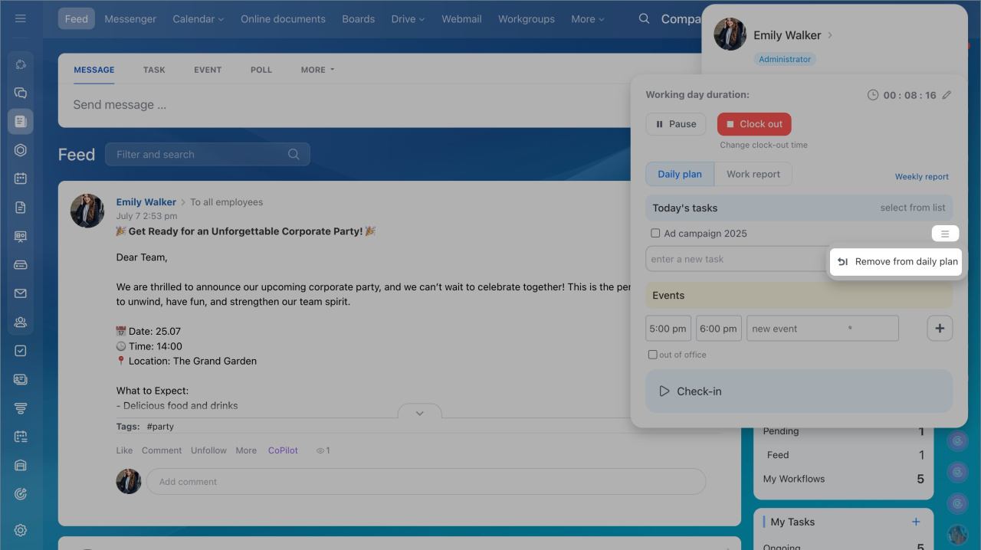Click the hamburger menu icon at top left
Screen dimensions: 981x550
pos(21,18)
